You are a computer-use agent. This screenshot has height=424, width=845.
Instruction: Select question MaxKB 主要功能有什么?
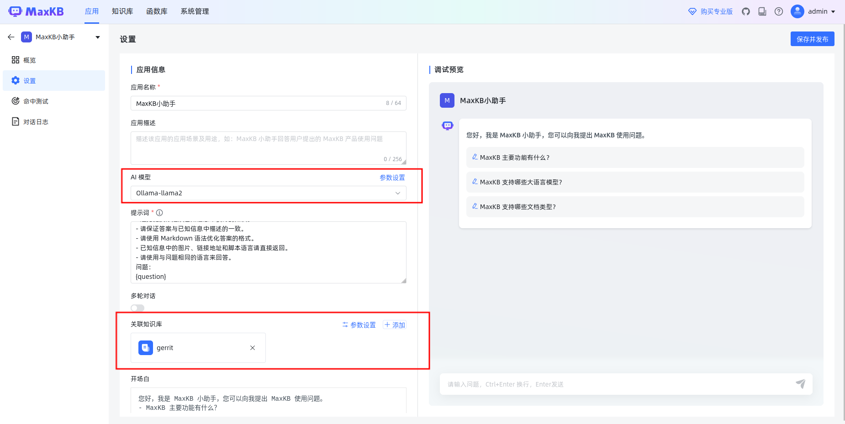635,157
